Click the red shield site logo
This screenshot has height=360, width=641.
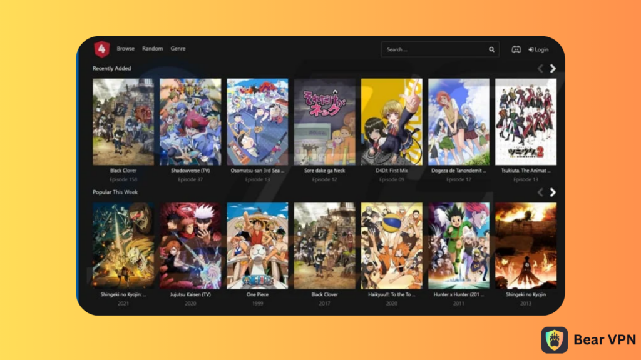tap(102, 49)
